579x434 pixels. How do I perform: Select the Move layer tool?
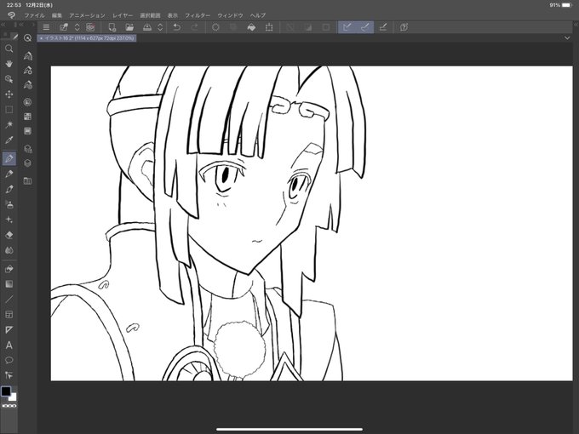[9, 94]
